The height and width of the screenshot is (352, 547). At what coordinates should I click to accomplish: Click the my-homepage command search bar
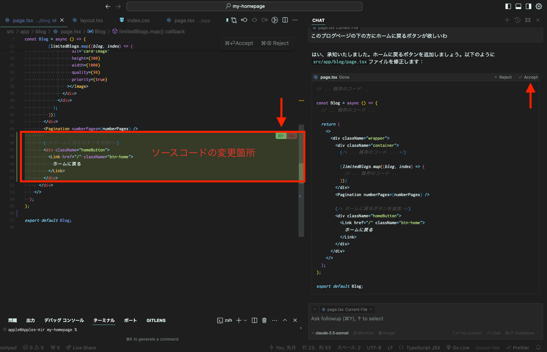click(x=245, y=6)
